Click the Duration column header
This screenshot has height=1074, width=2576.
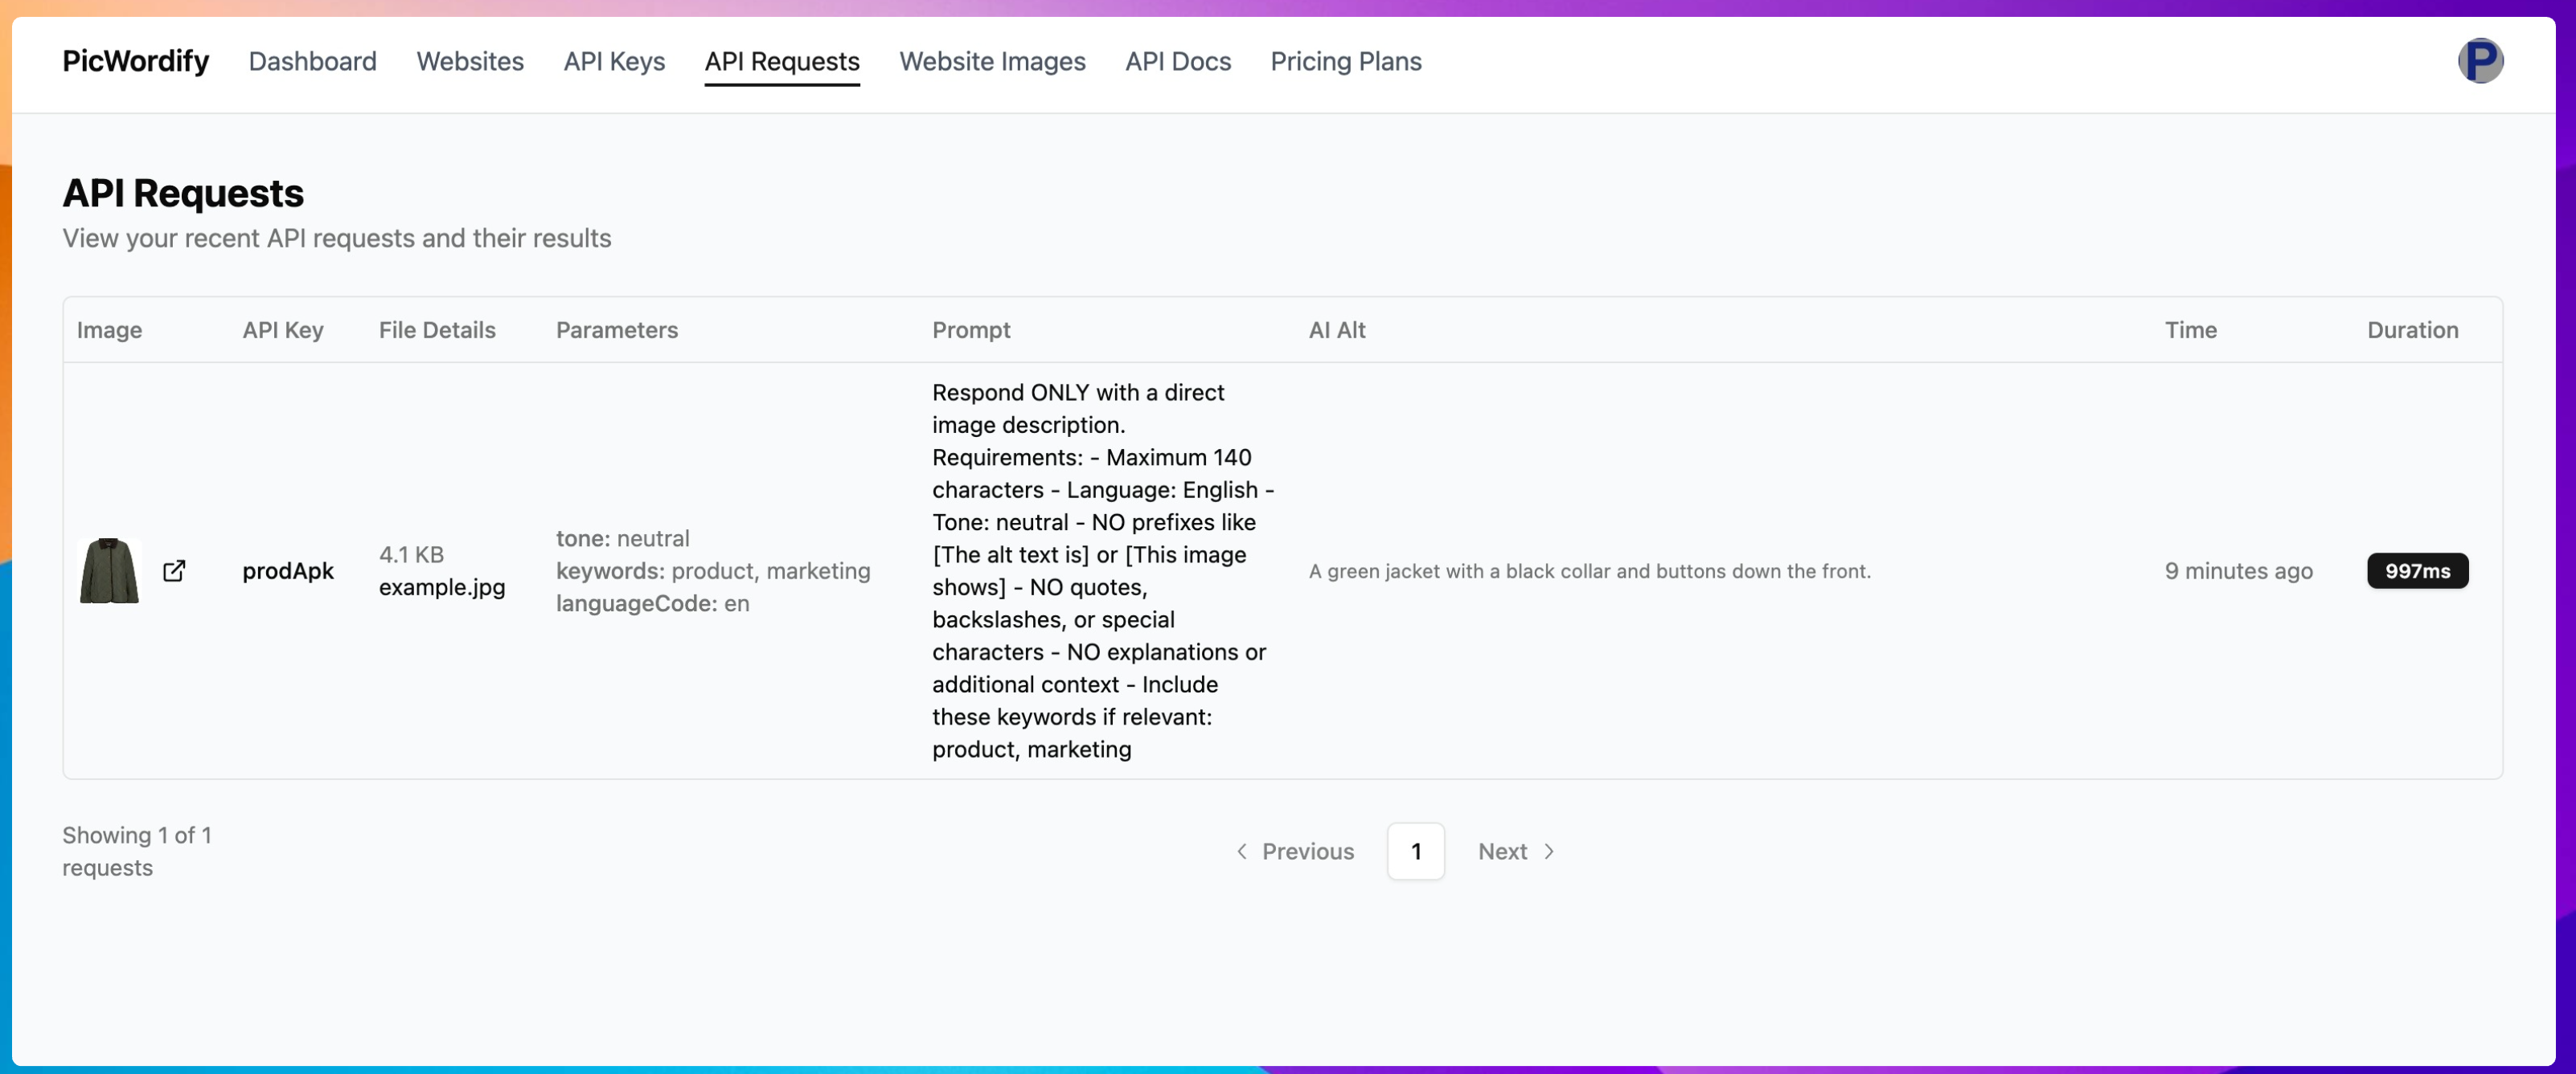coord(2412,329)
